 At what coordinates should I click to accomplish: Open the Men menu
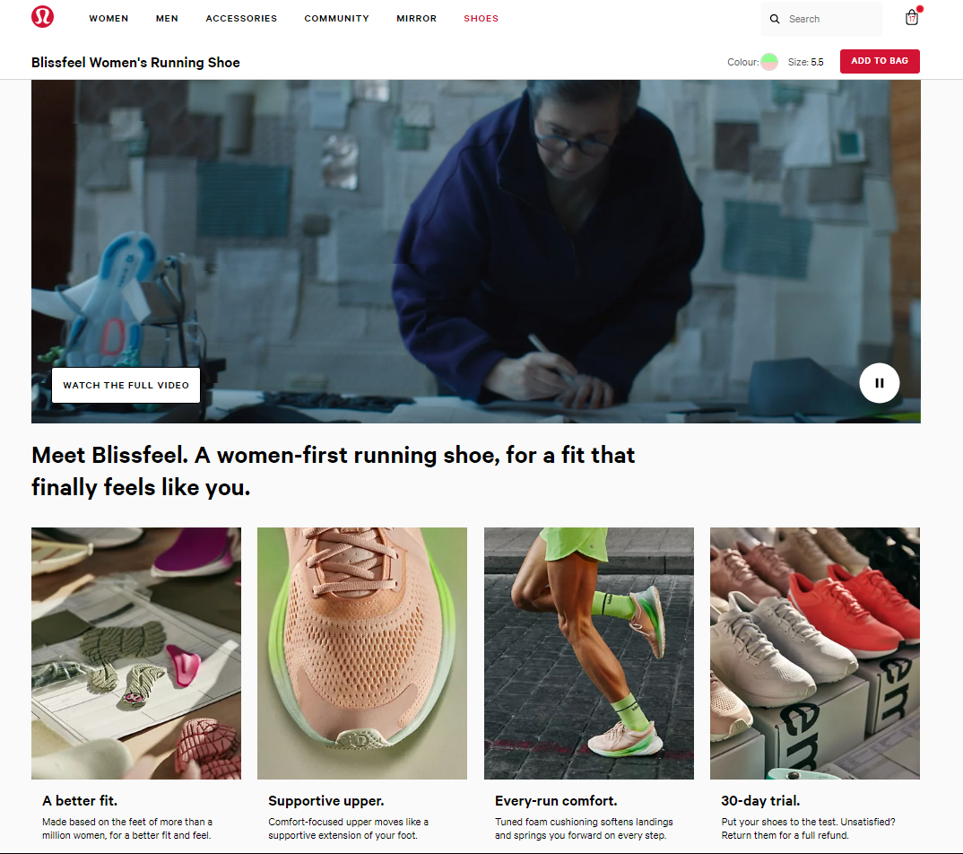167,19
